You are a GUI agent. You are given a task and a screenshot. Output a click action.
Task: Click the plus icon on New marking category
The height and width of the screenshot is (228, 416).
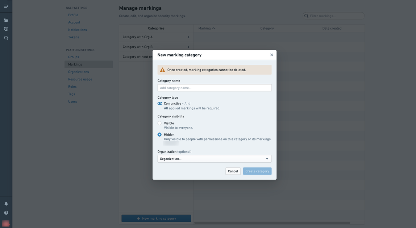(138, 219)
